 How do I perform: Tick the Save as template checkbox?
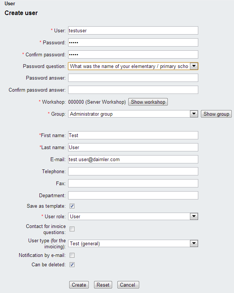point(72,206)
